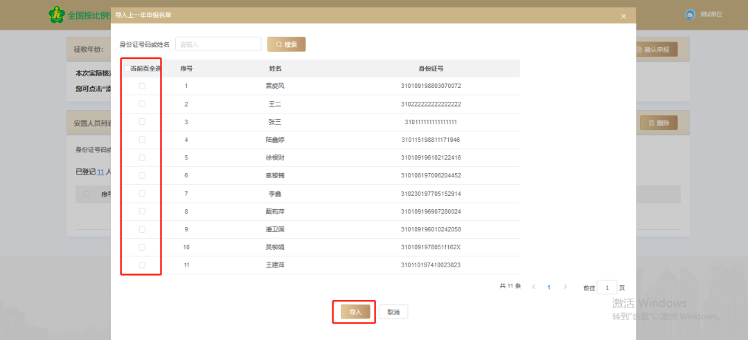Click the 搜索 search button
This screenshot has width=748, height=340.
pos(286,44)
